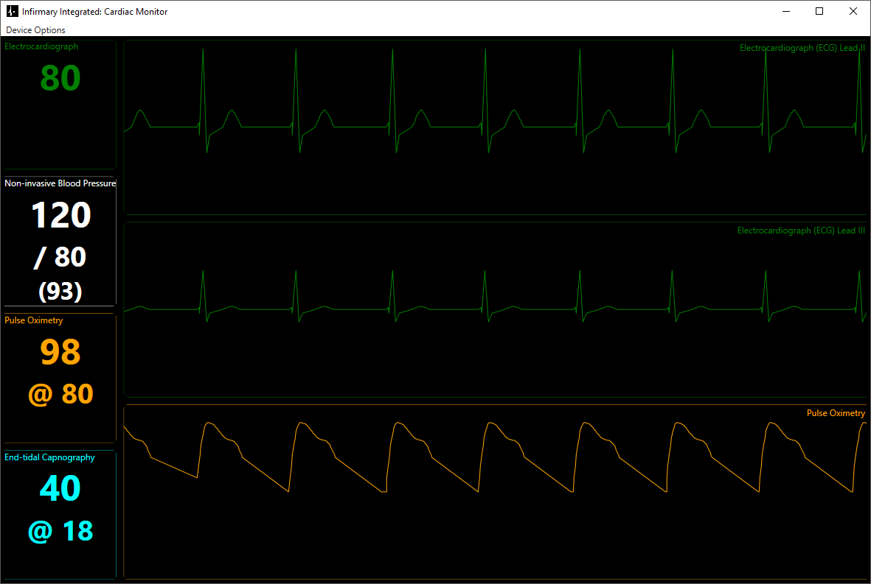Image resolution: width=871 pixels, height=584 pixels.
Task: Select the pulse rate reading @ 80
Action: point(60,394)
